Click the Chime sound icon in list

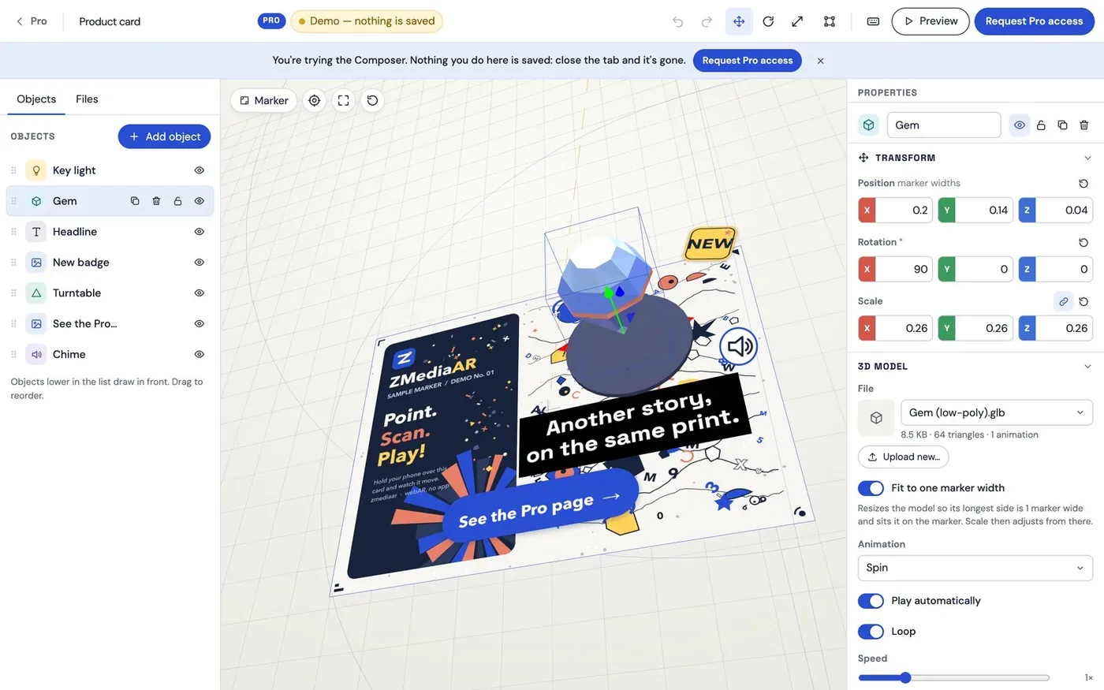coord(36,354)
